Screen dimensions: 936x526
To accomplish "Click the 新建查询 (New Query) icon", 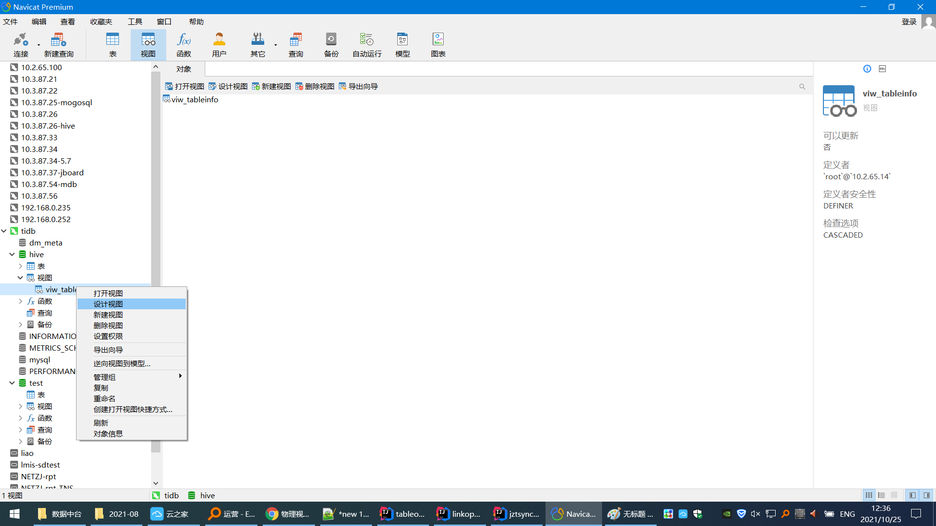I will tap(58, 44).
